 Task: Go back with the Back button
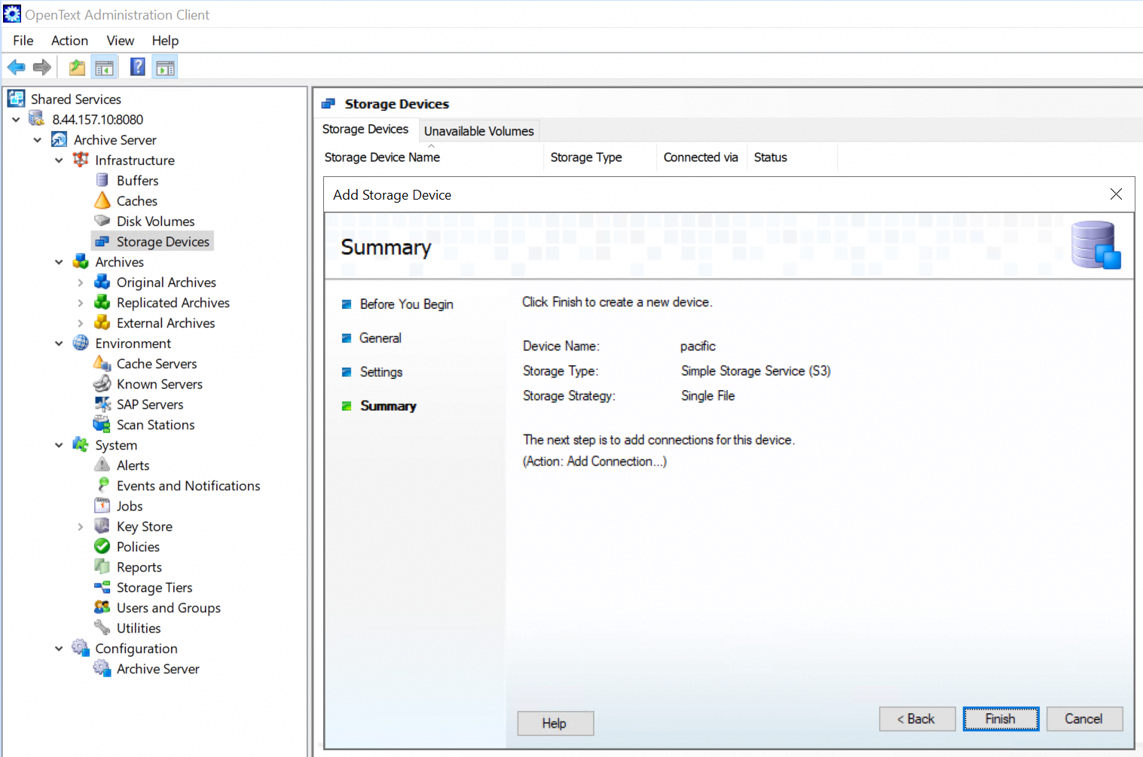tap(917, 719)
